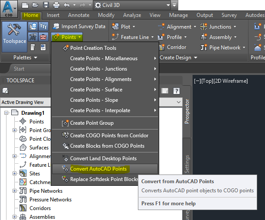Click the Plot printer icon in quick access
Screen dimensions: 265x220
click(56, 5)
